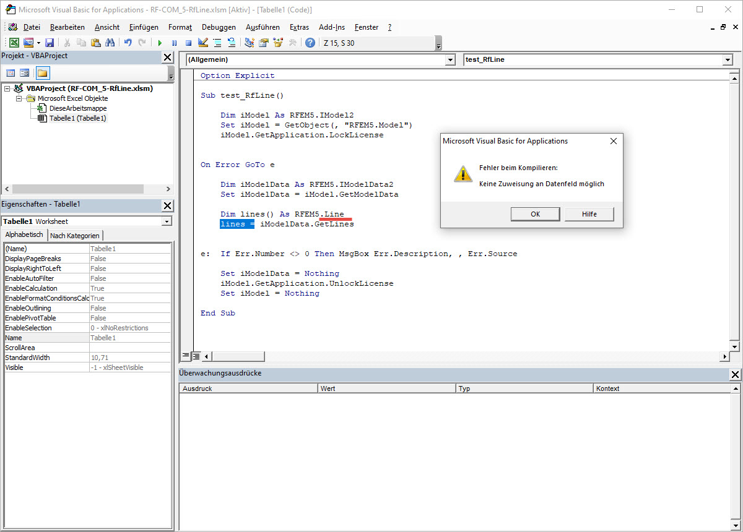Click the VBA Help question mark icon
The image size is (743, 532).
tap(310, 42)
